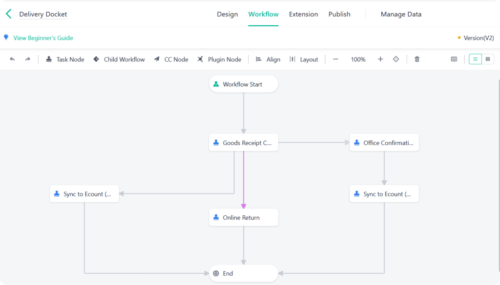Select the Online Return node

tap(244, 218)
